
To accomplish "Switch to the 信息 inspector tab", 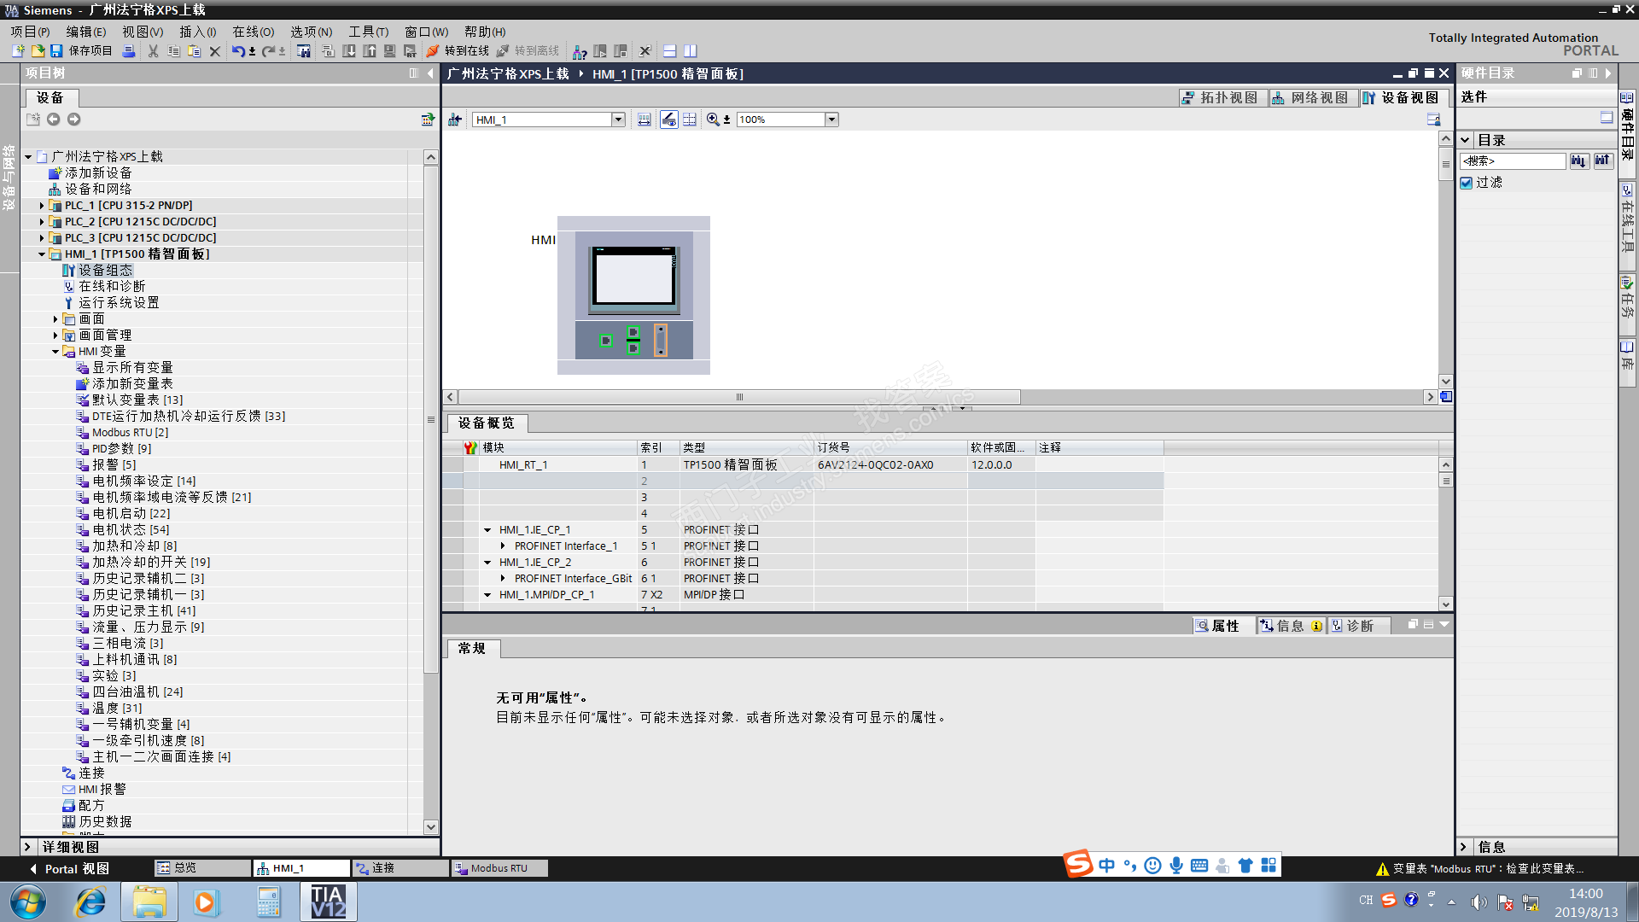I will (1288, 626).
